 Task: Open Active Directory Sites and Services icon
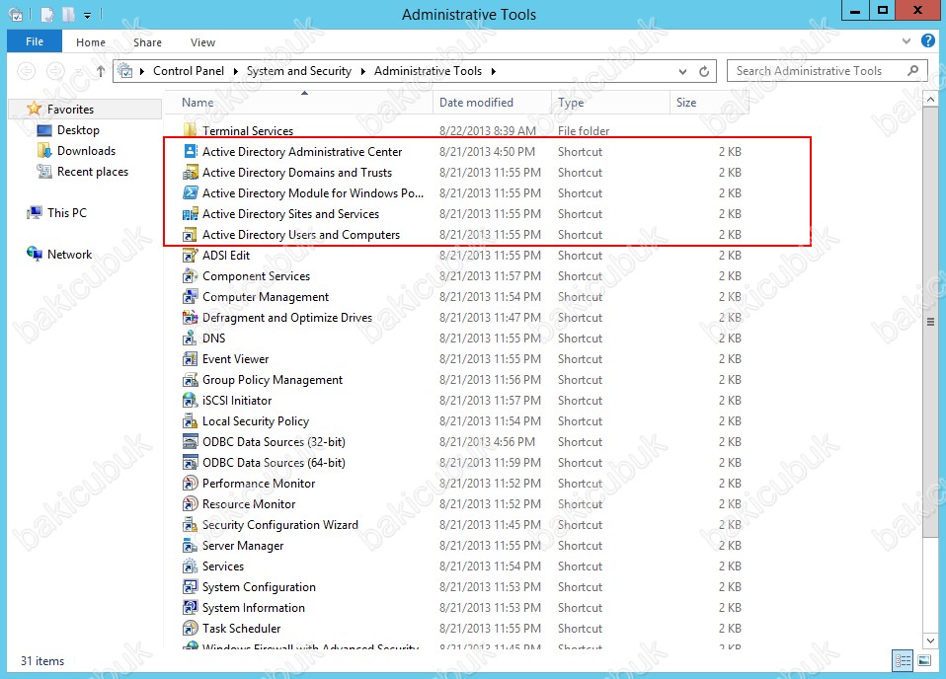click(190, 214)
